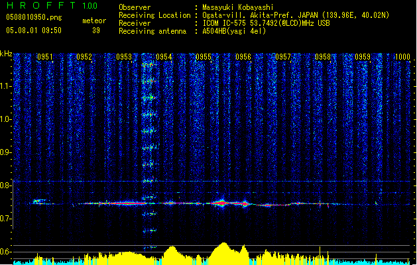Select the filename 0508010950.png
417x265 pixels.
pos(34,17)
